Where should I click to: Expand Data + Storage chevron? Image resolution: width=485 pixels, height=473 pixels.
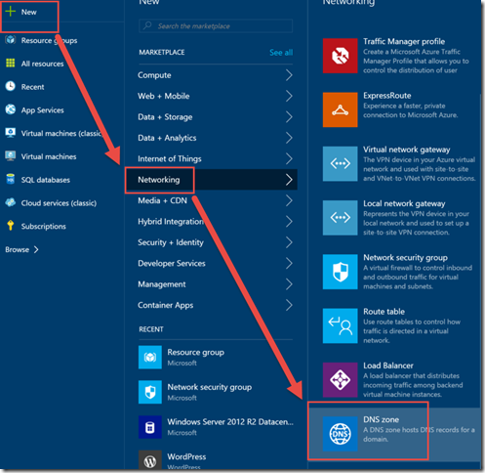289,116
